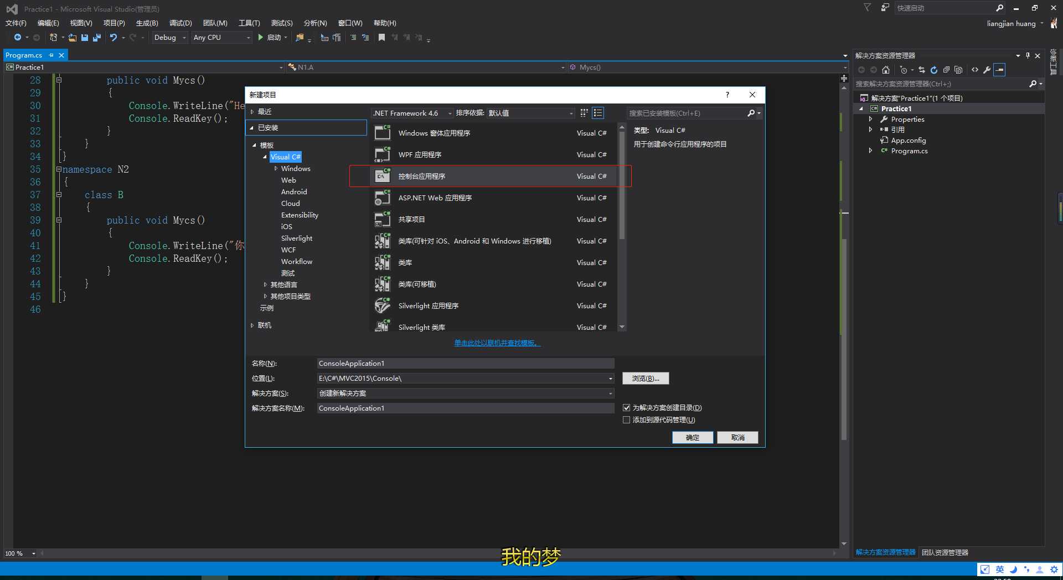Open the sort-by 默认值 dropdown

[x=530, y=113]
